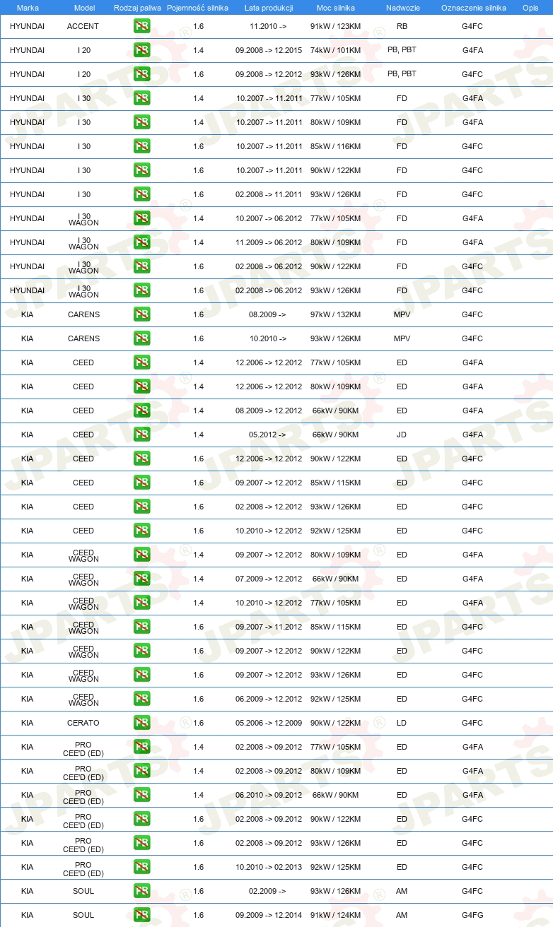Select petrol icon for Kia Carens 97kW/132KM
This screenshot has width=553, height=927.
141,314
